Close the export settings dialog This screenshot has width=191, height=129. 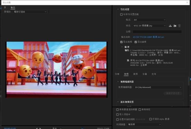(187, 2)
